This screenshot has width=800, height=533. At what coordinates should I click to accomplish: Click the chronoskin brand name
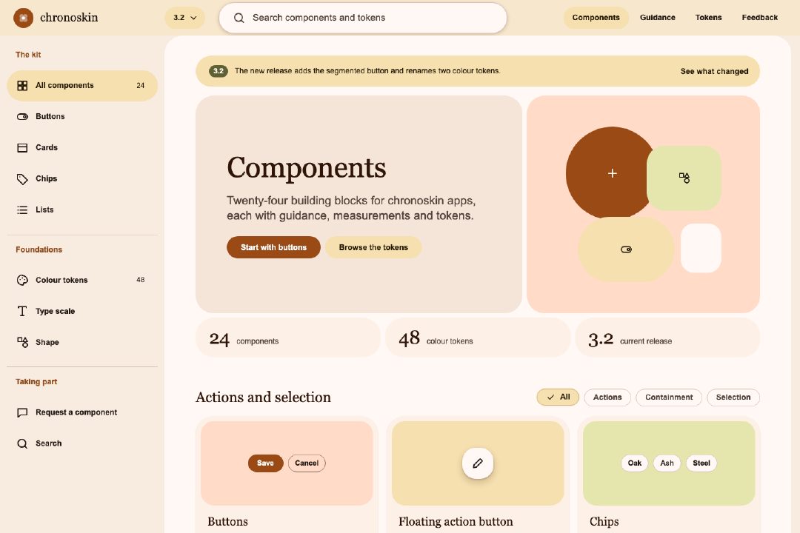pyautogui.click(x=69, y=18)
